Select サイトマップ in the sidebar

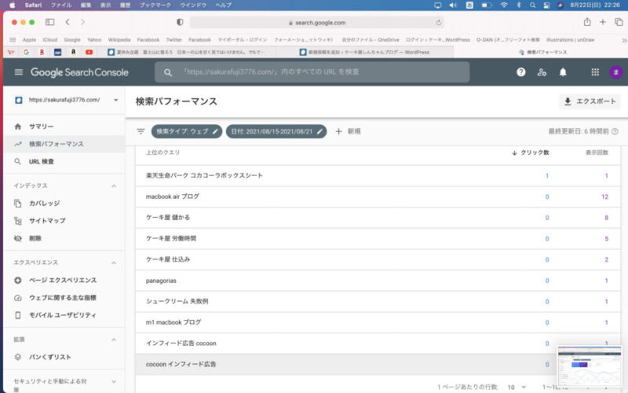(47, 221)
